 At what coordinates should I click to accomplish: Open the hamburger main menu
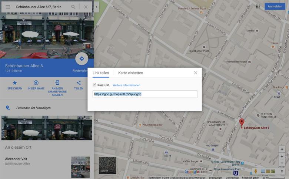click(x=8, y=7)
